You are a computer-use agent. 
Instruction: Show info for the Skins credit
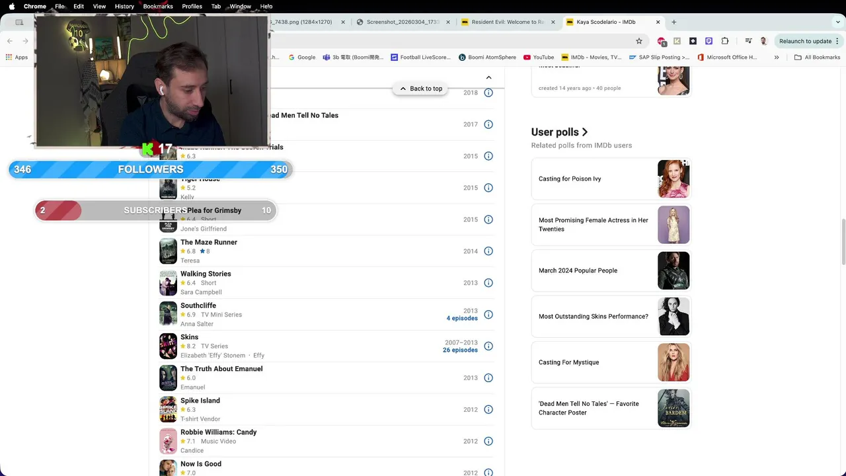point(488,346)
